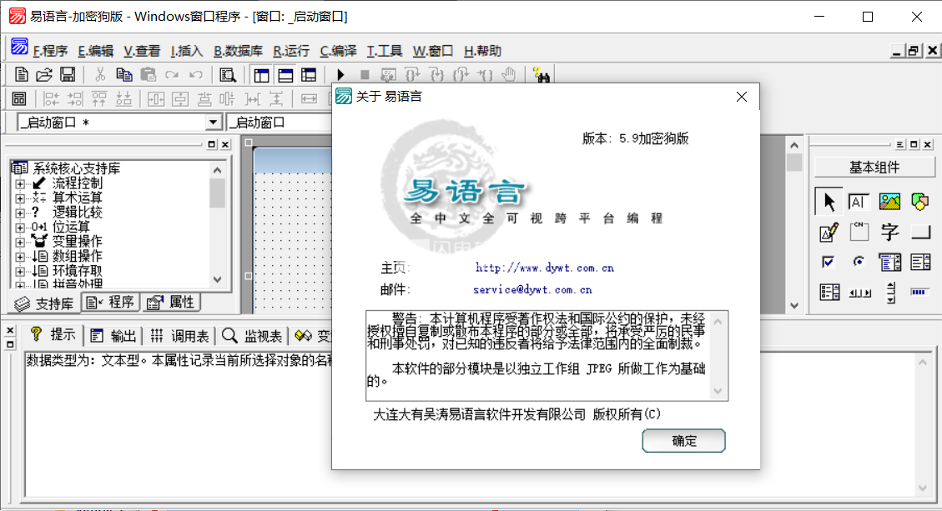Switch to the 监视表 tab

(252, 336)
